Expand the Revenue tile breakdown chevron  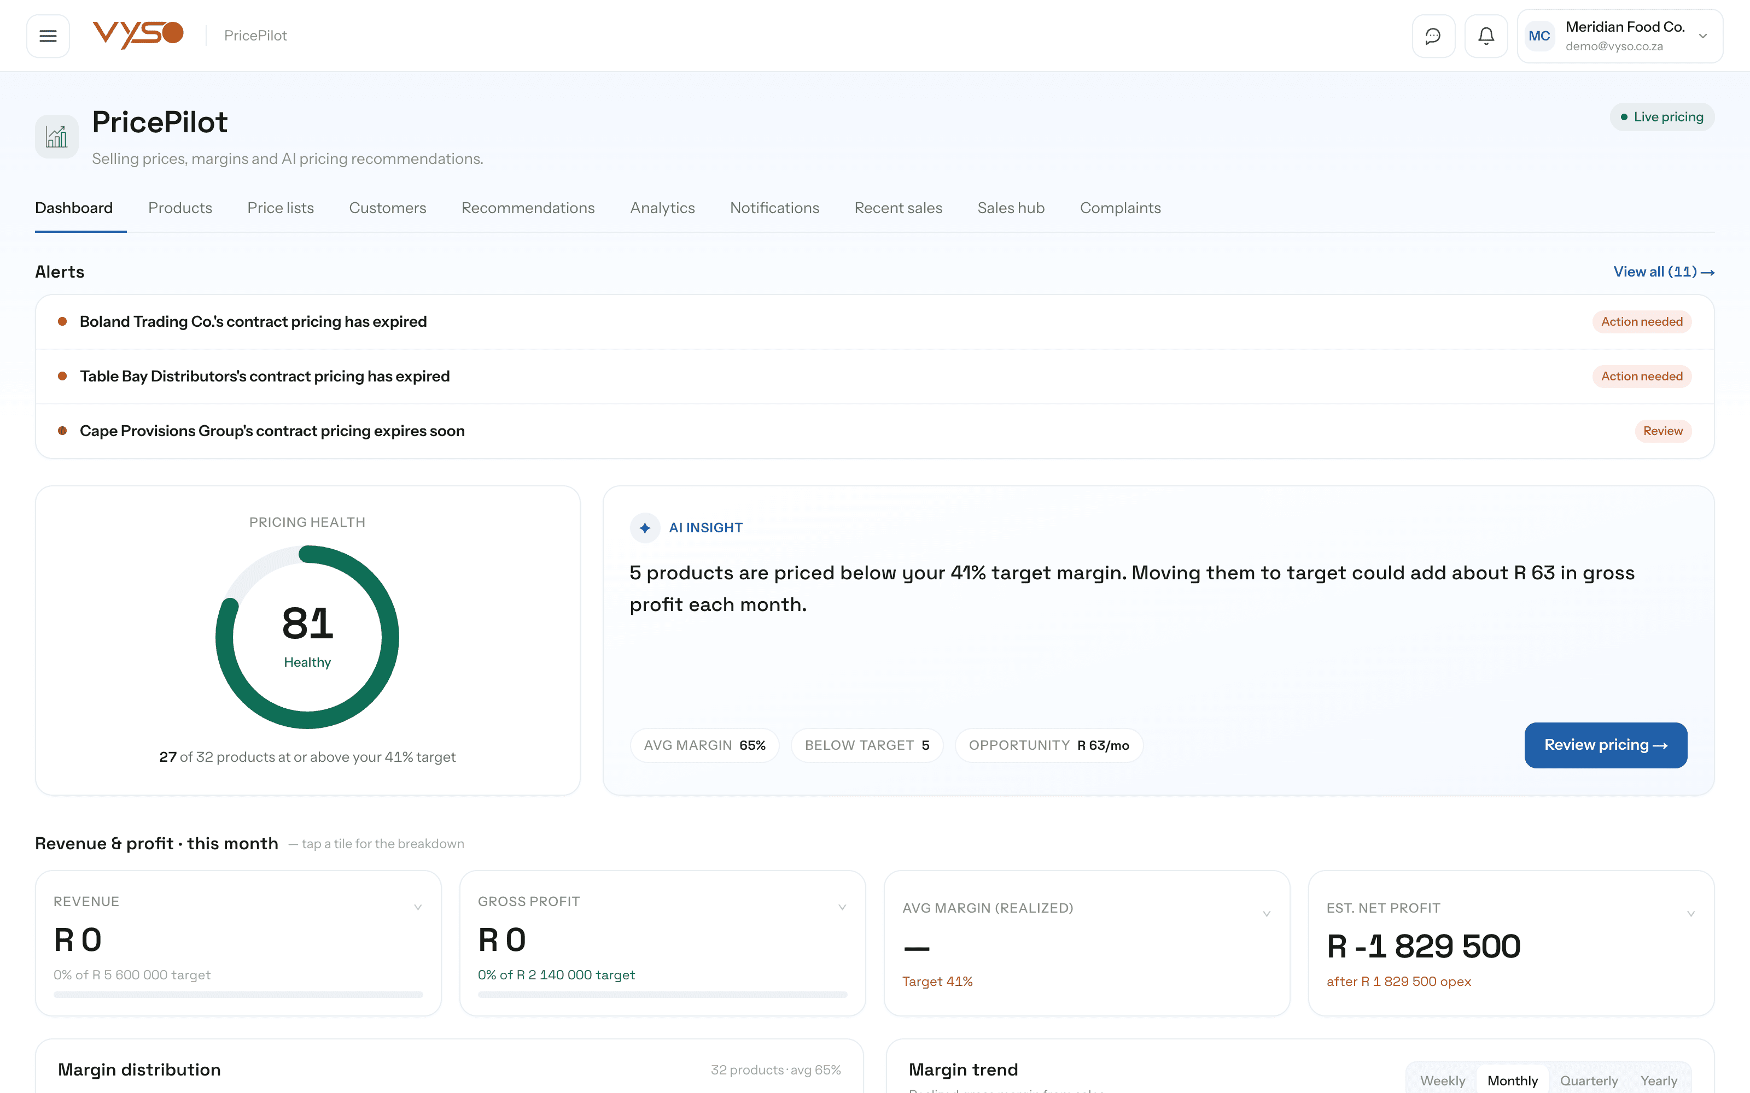(417, 907)
